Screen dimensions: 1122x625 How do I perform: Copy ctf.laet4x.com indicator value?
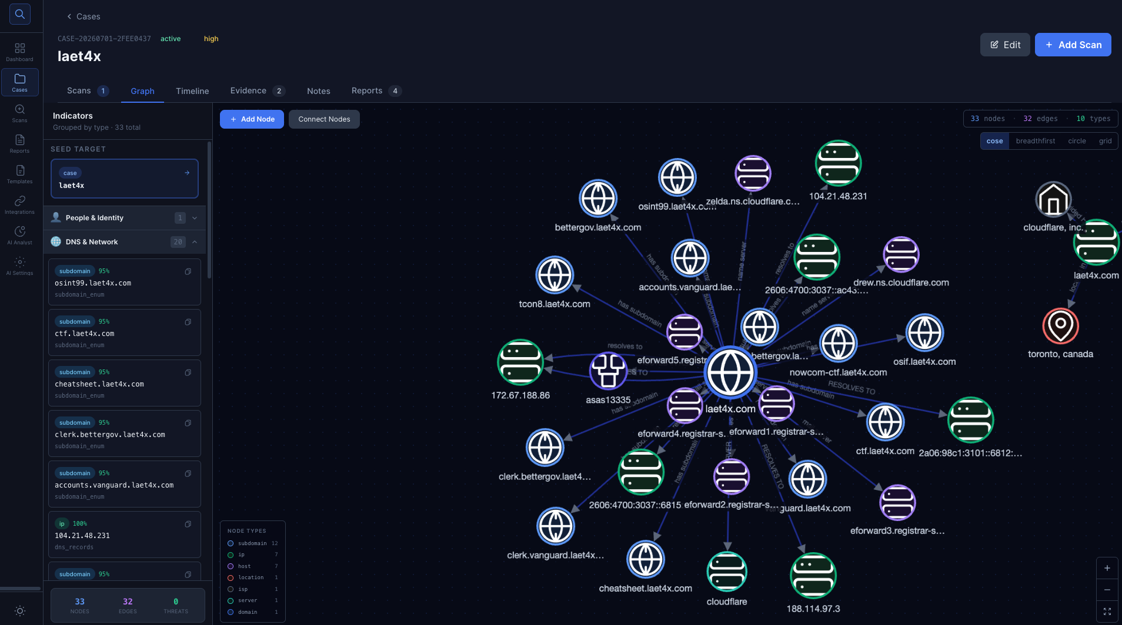(188, 322)
